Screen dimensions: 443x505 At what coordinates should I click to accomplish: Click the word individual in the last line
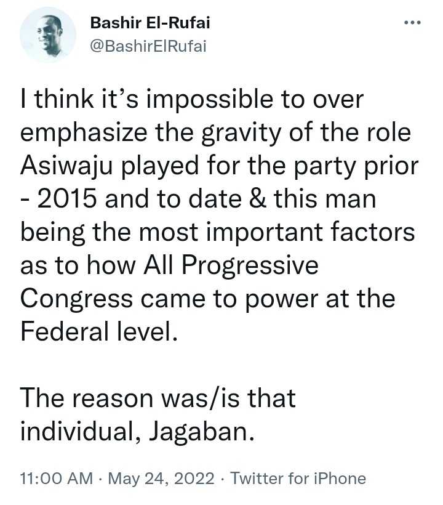click(79, 430)
